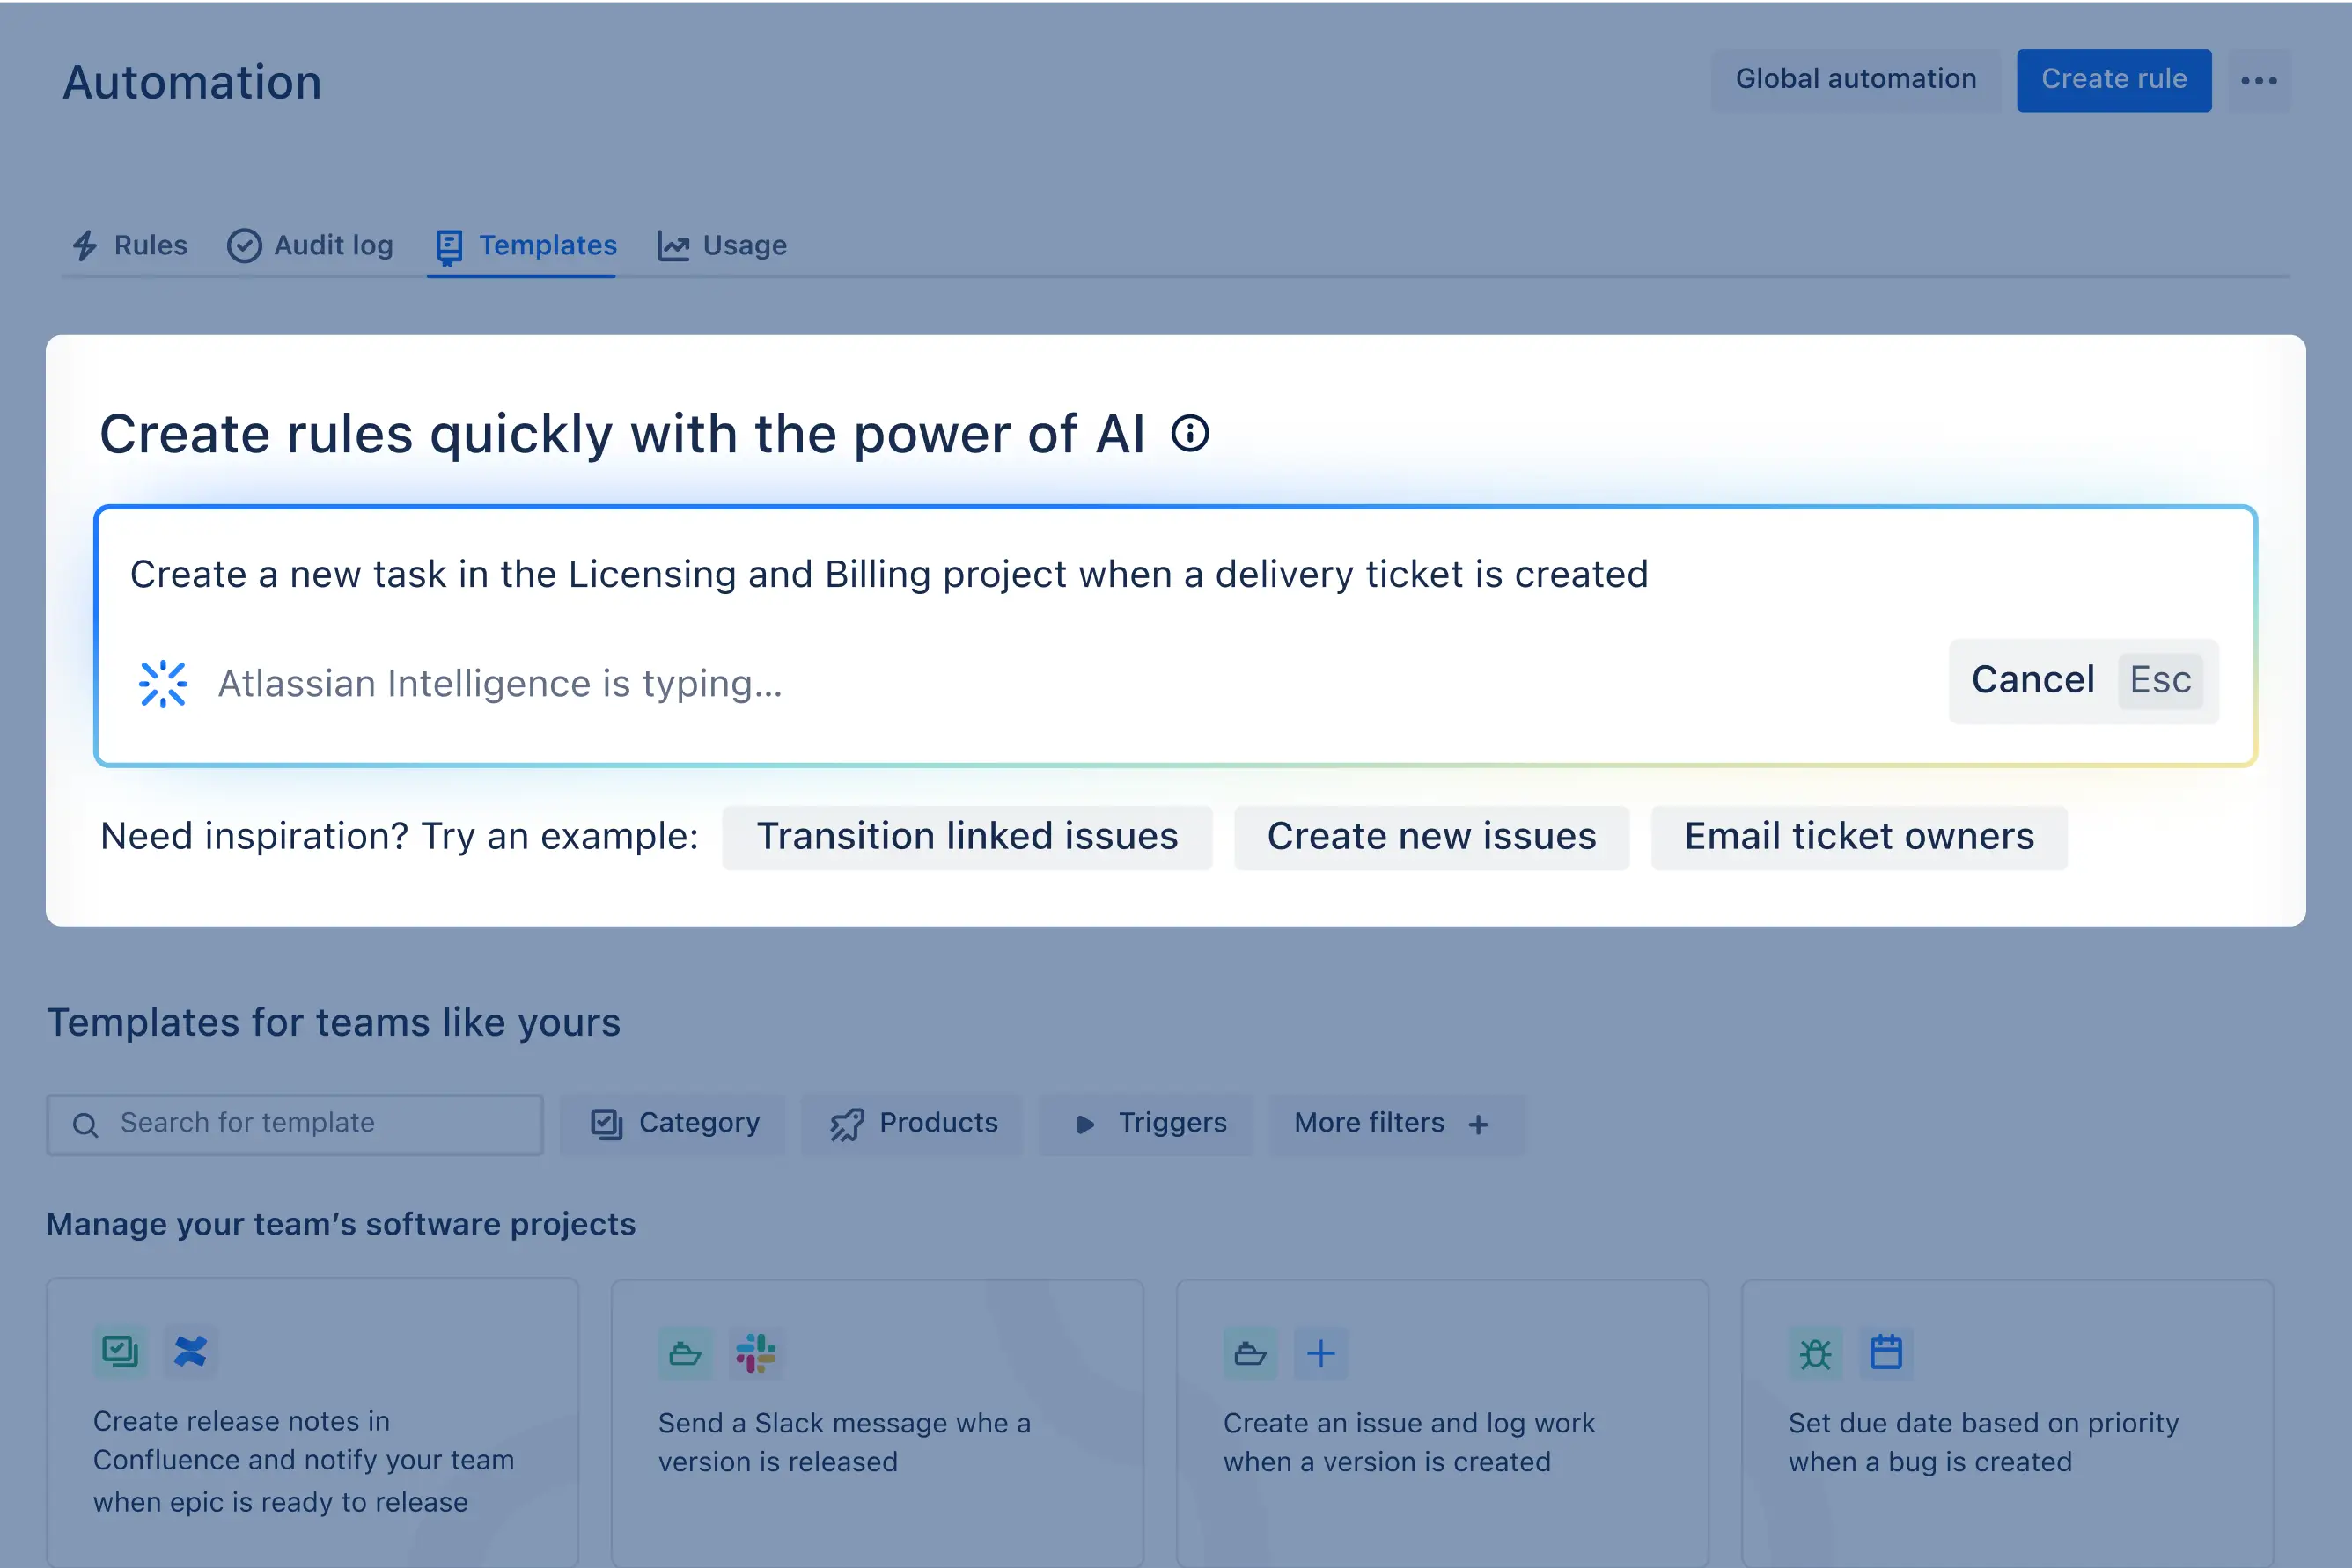The height and width of the screenshot is (1568, 2352).
Task: Click the Templates tab icon
Action: (449, 247)
